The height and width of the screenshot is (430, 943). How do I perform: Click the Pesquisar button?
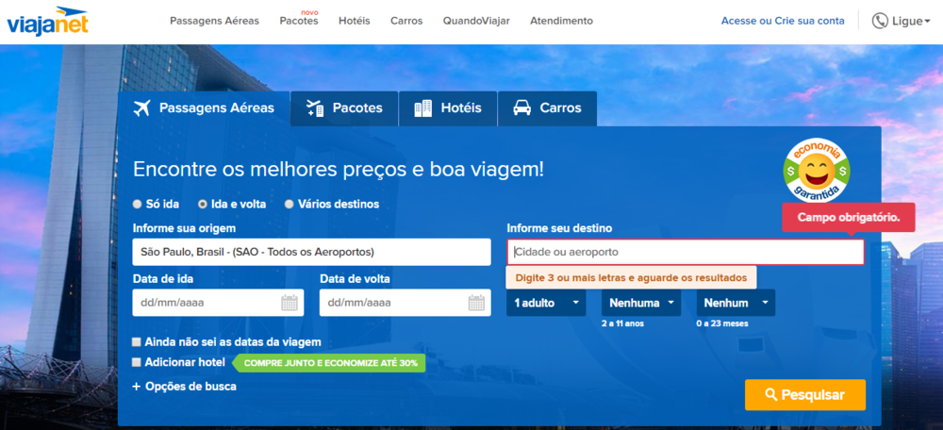point(805,395)
